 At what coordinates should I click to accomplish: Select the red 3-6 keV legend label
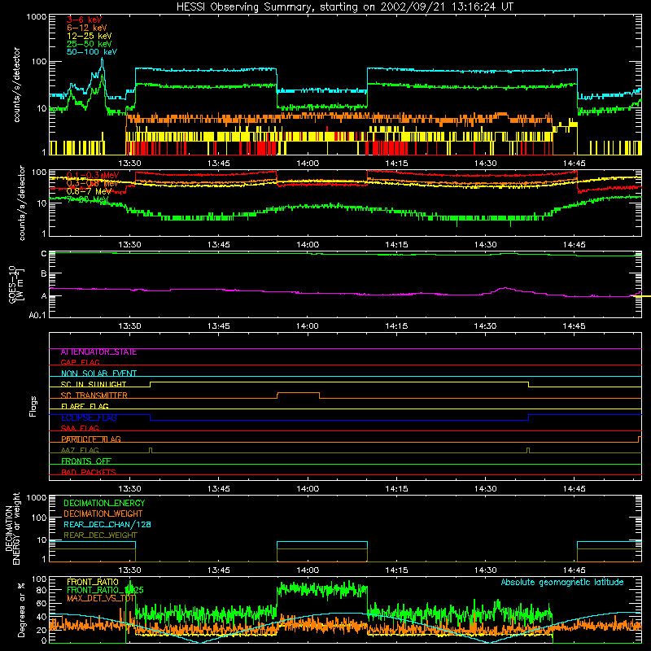84,20
